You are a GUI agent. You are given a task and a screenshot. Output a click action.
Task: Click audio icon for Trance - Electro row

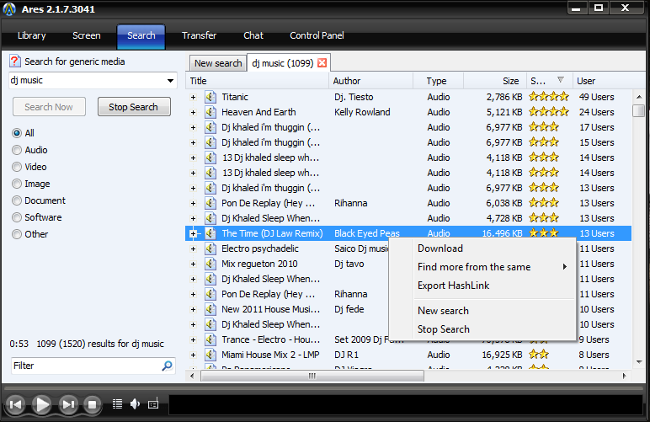[210, 339]
